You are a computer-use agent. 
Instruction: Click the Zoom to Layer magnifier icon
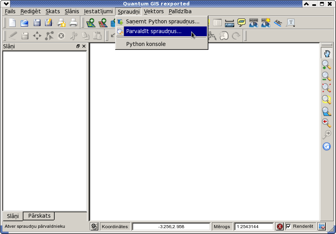(x=327, y=111)
